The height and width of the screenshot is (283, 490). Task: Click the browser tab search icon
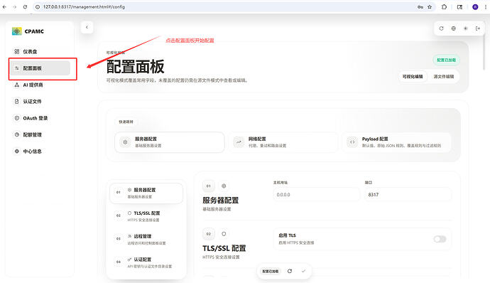point(459,6)
